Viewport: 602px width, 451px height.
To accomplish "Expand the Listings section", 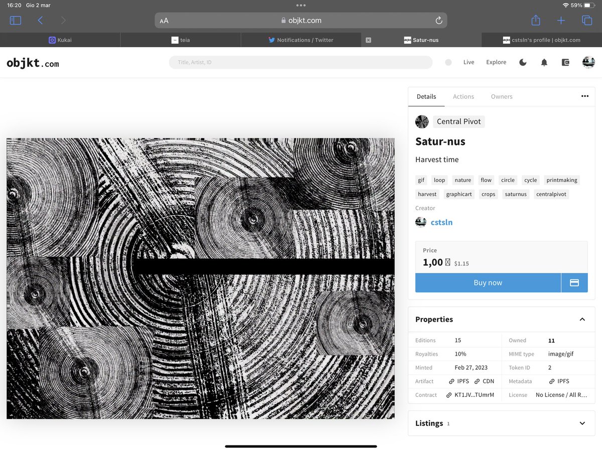I will click(582, 423).
